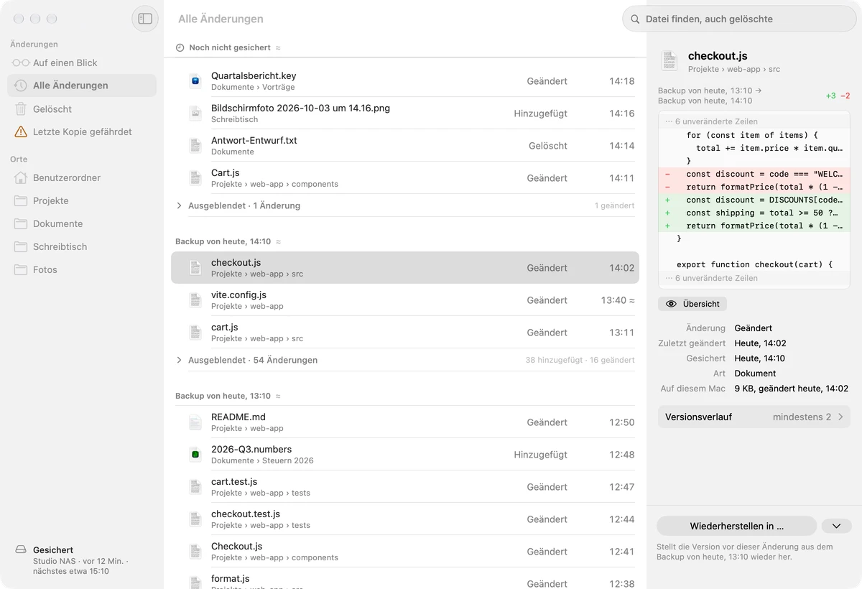Image resolution: width=862 pixels, height=589 pixels.
Task: Click the file icon of checkout.test.js
Action: point(195,519)
